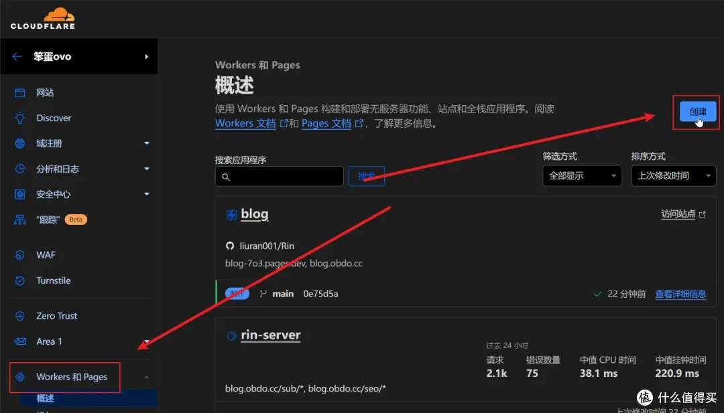Go back using the account arrow
724x413 pixels.
[x=17, y=57]
